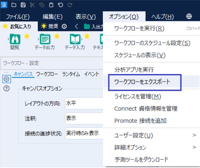Open レイアウトの方向 dropdown showing 水平
The image size is (200, 168).
tap(84, 103)
